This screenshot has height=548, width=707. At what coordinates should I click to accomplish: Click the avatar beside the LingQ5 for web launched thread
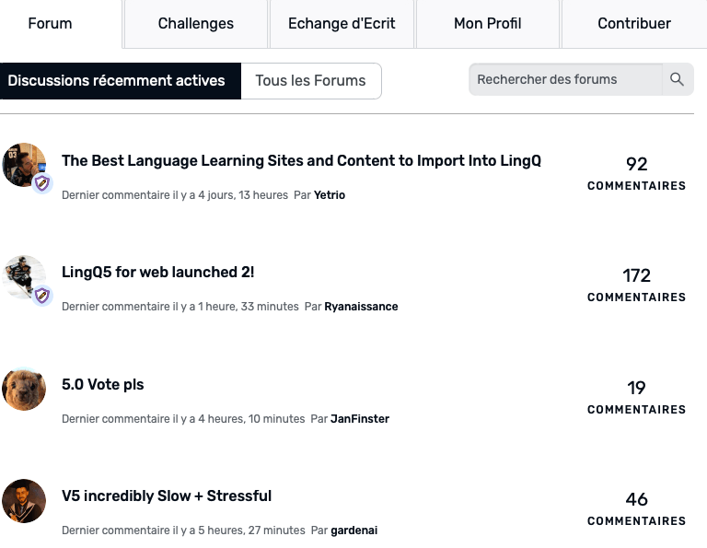click(x=25, y=277)
